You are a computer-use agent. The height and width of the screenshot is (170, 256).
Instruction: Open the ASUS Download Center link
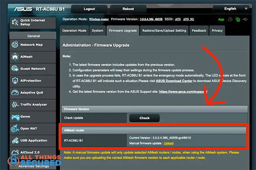pyautogui.click(x=174, y=81)
